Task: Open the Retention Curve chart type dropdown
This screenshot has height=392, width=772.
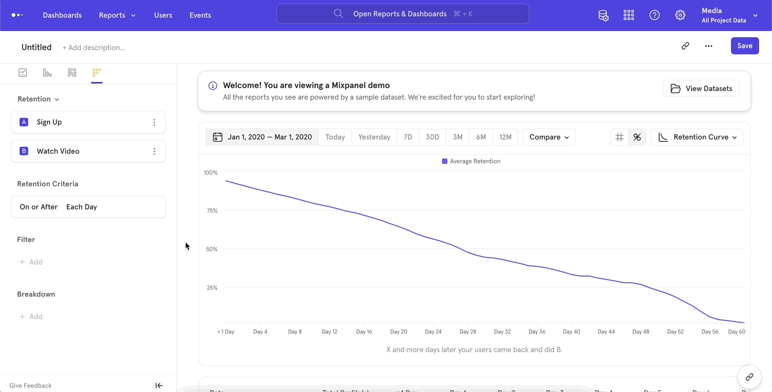Action: point(697,137)
